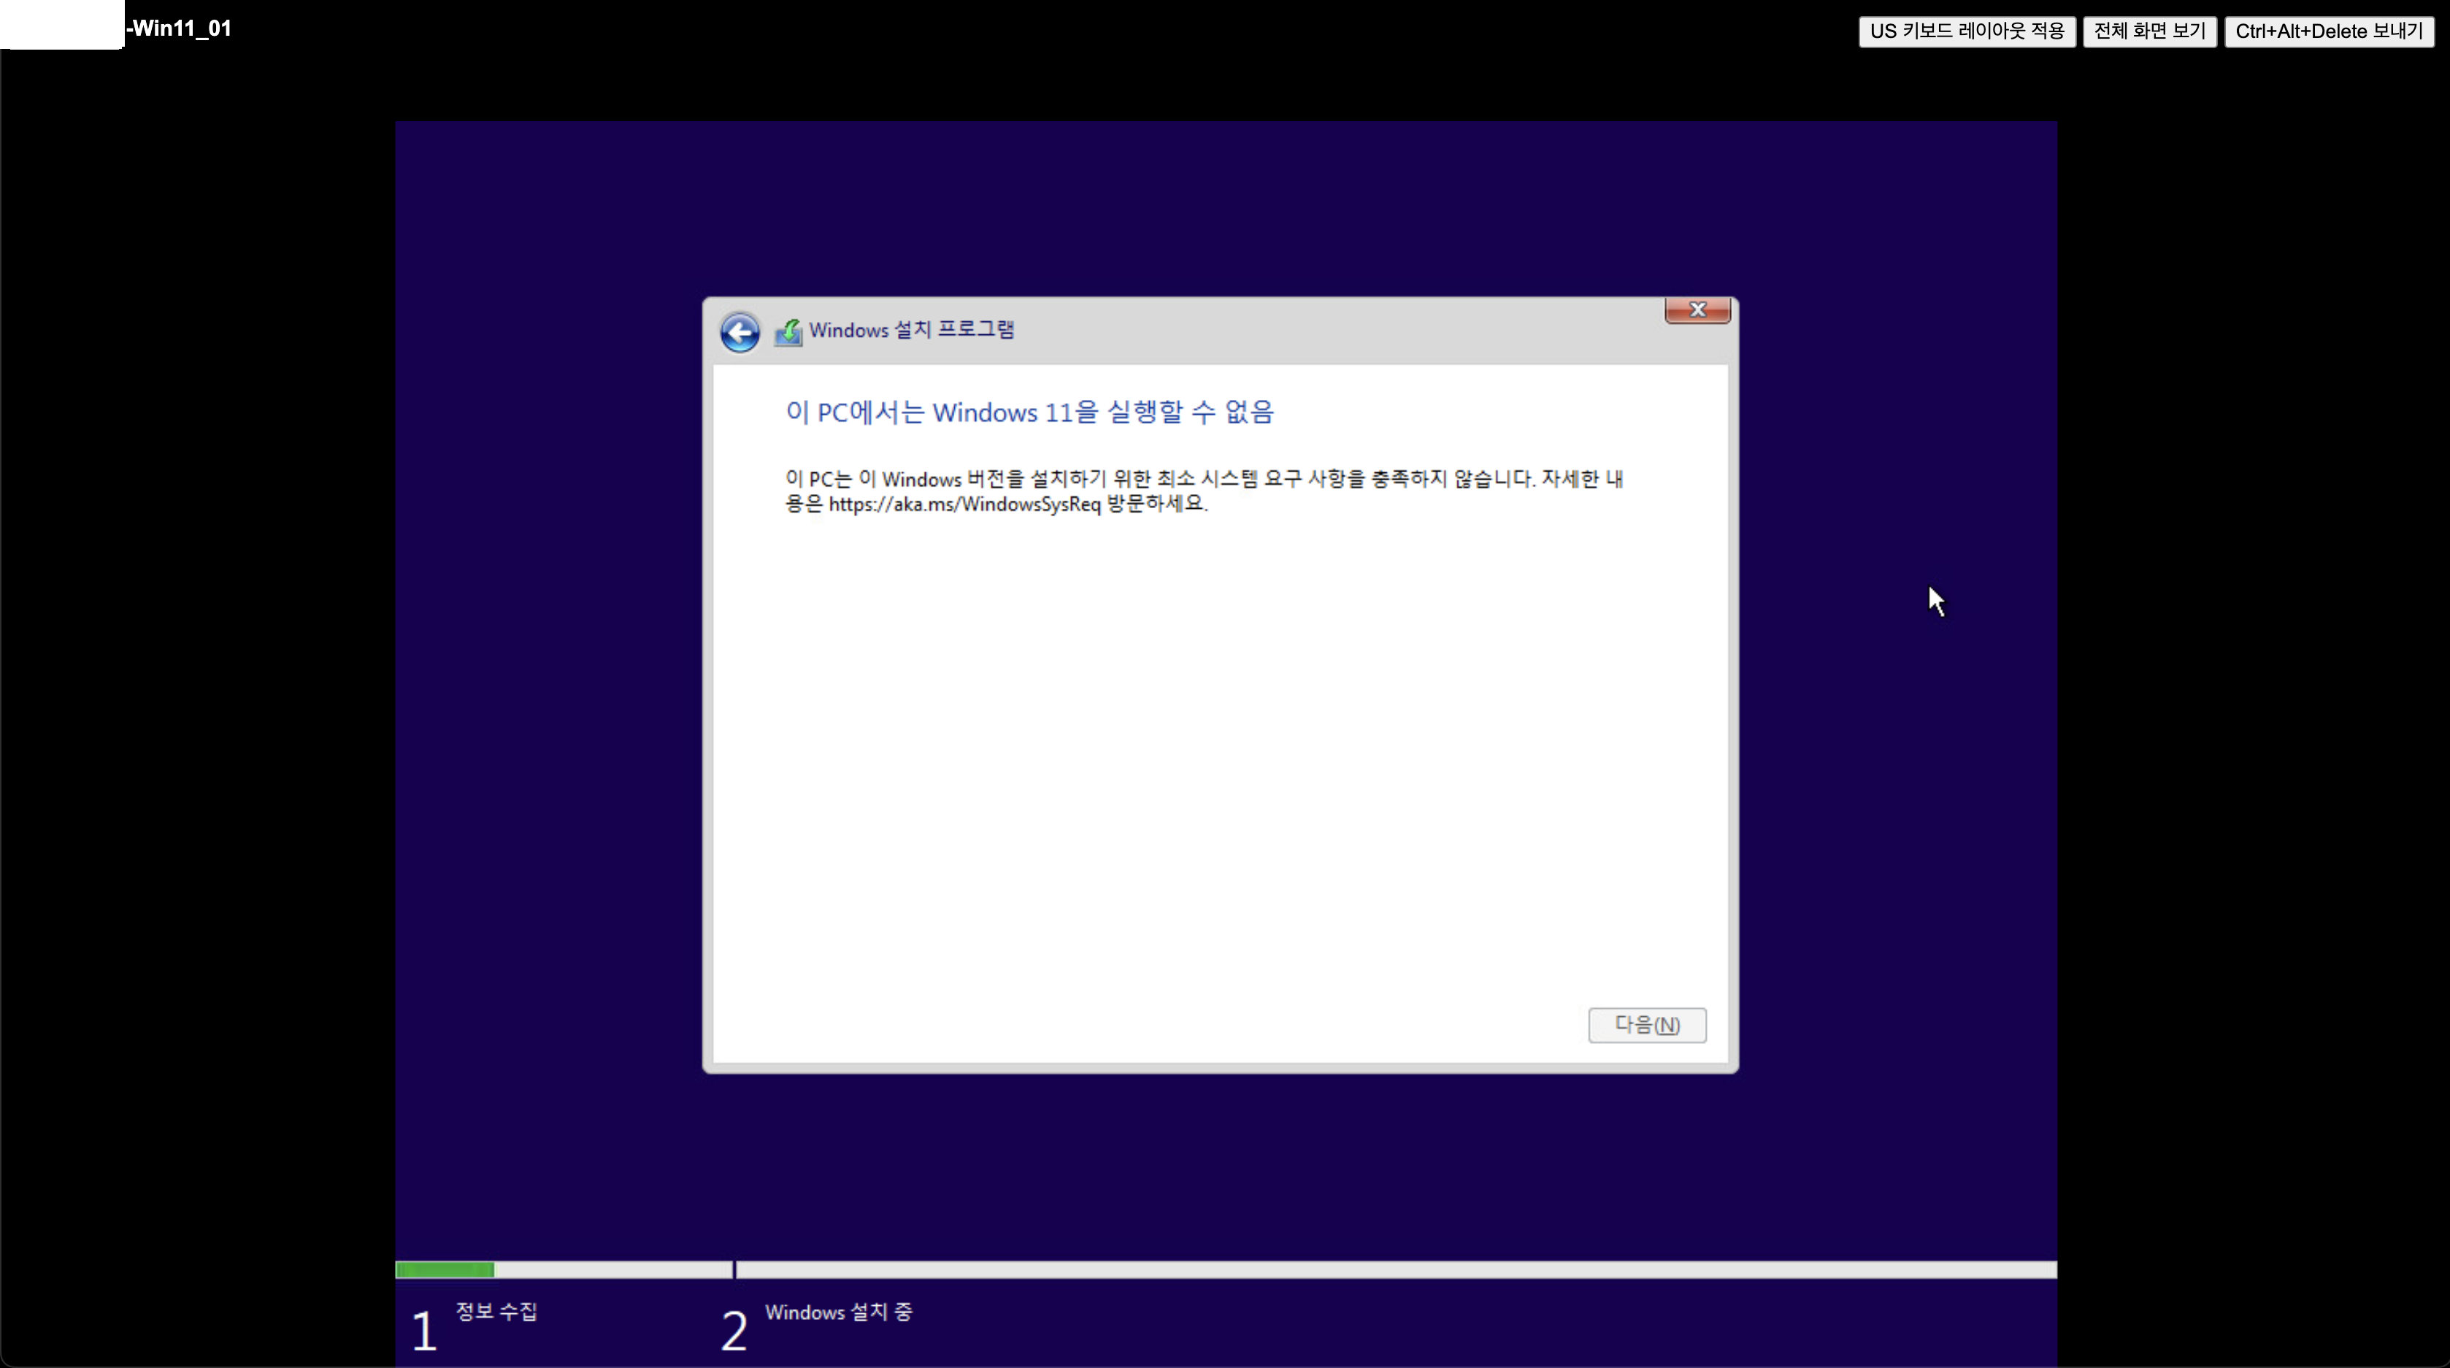Close the Windows setup dialog
This screenshot has height=1368, width=2450.
click(x=1697, y=310)
